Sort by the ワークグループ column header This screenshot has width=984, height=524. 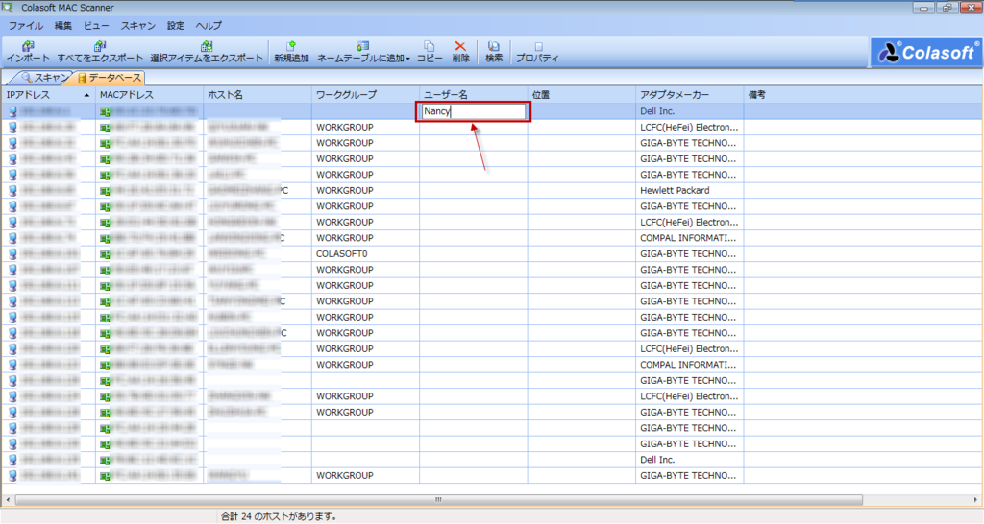pyautogui.click(x=365, y=95)
